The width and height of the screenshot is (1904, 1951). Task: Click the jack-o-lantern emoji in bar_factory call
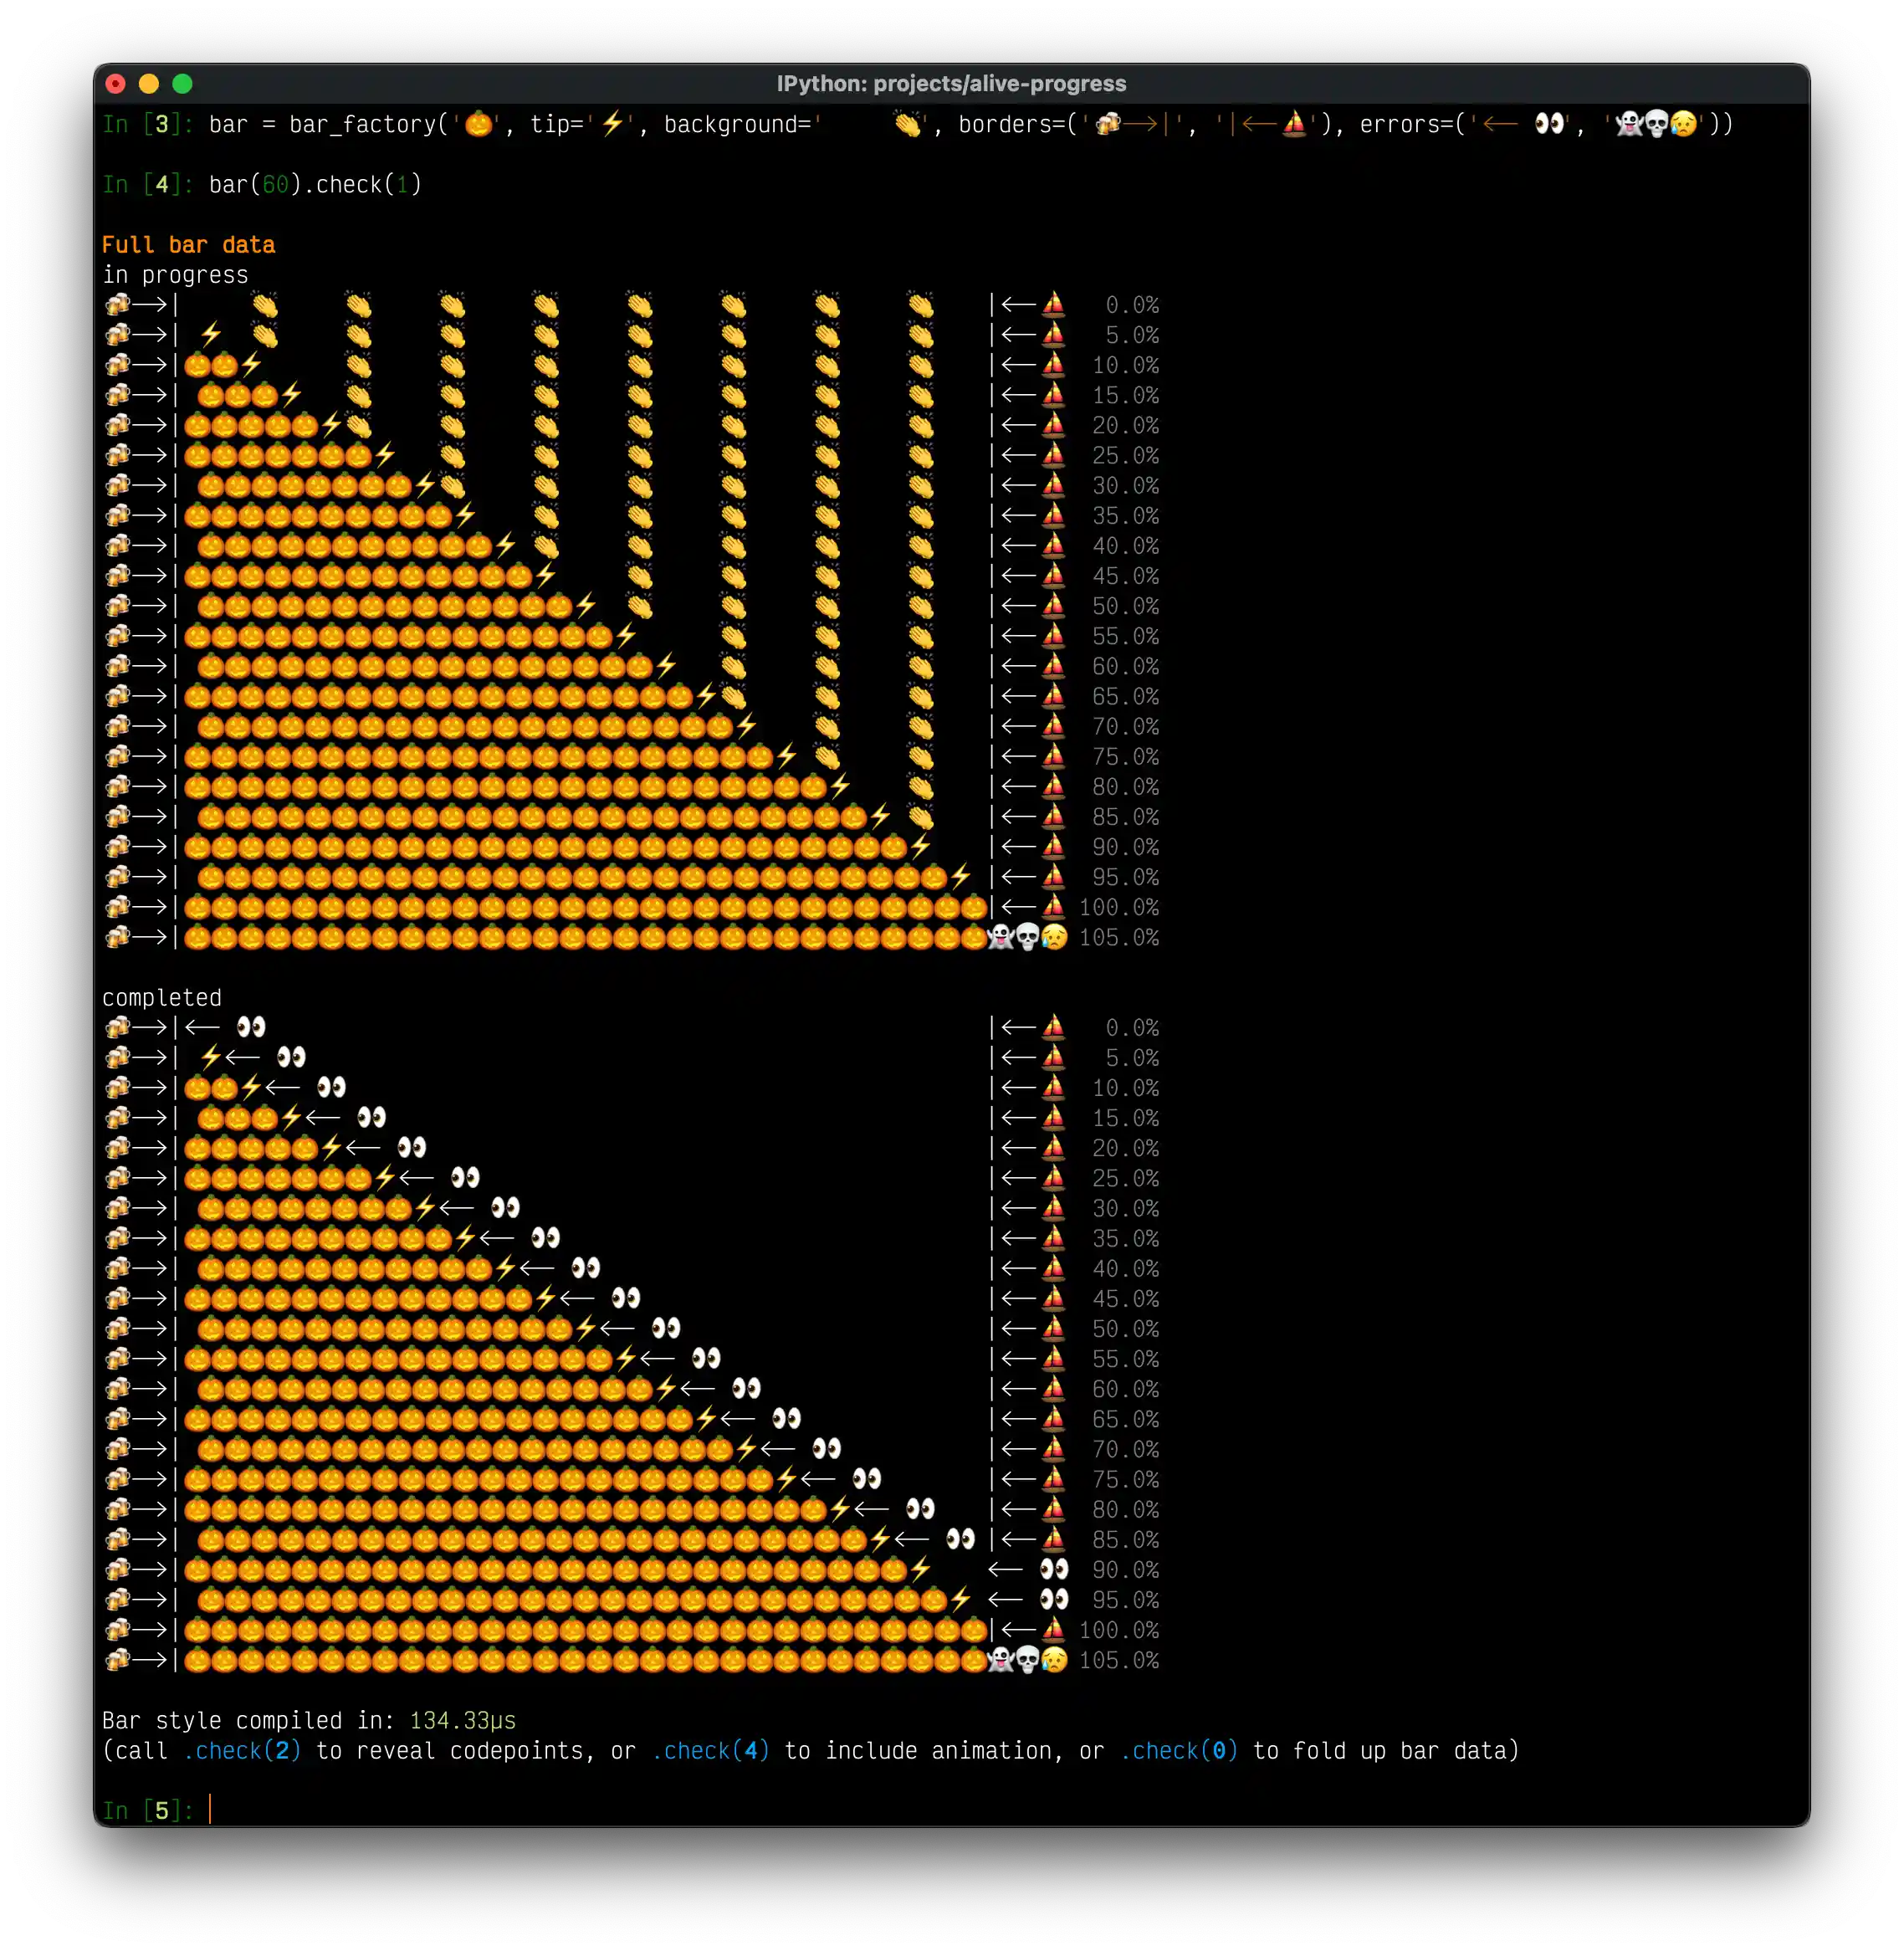[478, 124]
